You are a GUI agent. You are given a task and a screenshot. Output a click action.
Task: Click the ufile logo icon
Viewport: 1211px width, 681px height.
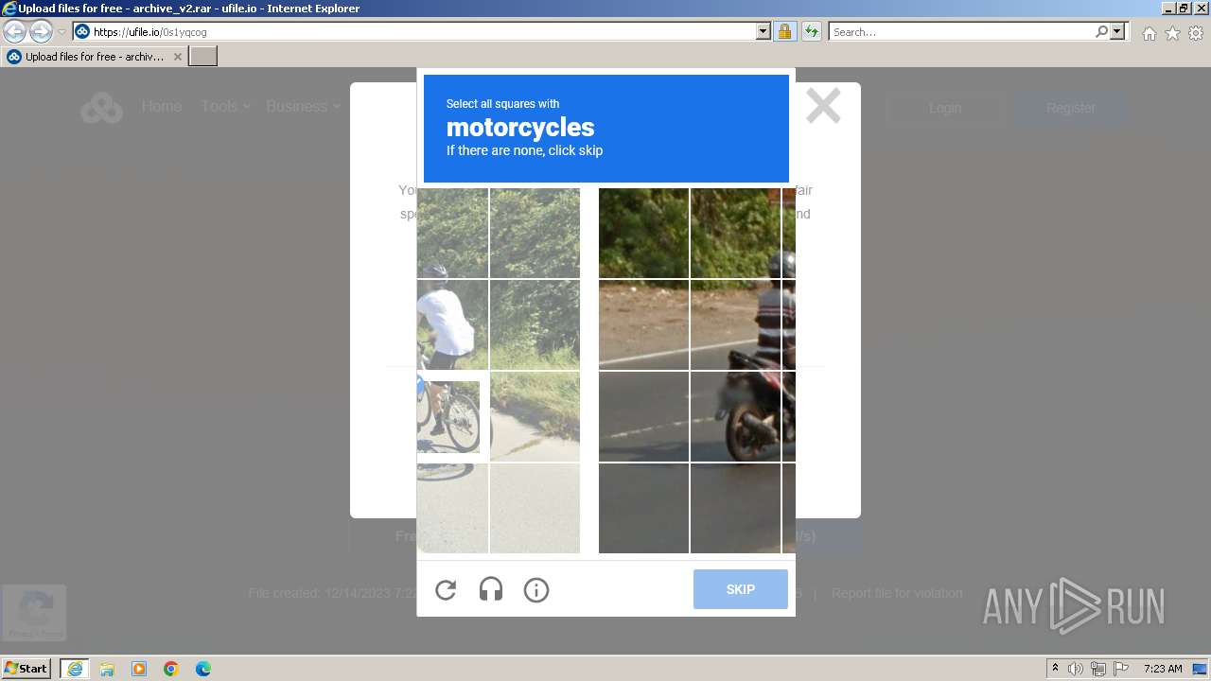coord(101,108)
